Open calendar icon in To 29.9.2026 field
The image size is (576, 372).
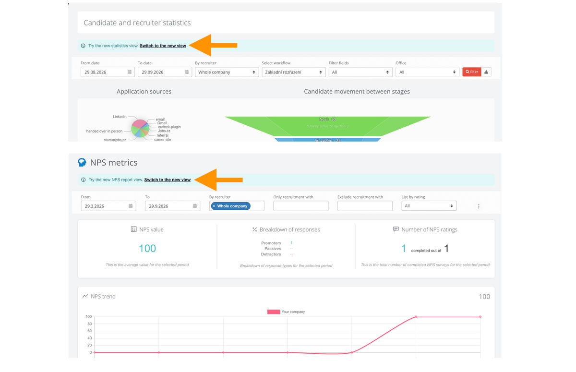[194, 206]
